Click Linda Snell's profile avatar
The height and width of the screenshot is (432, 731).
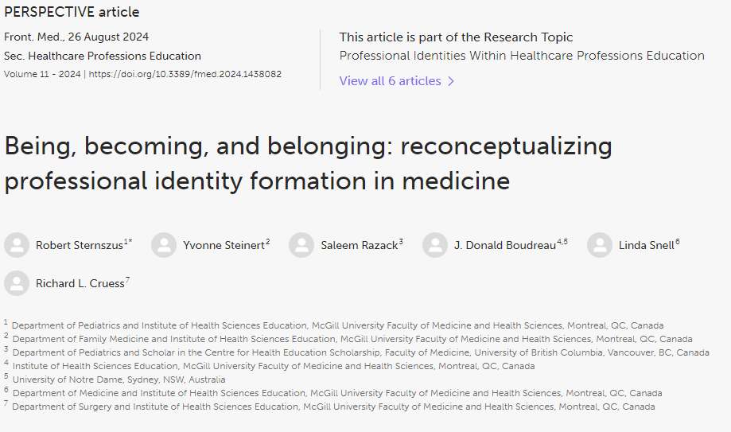coord(600,245)
